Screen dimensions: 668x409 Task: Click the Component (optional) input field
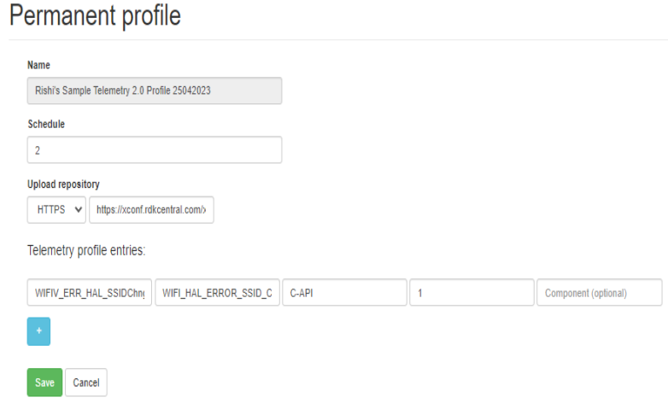pyautogui.click(x=599, y=292)
